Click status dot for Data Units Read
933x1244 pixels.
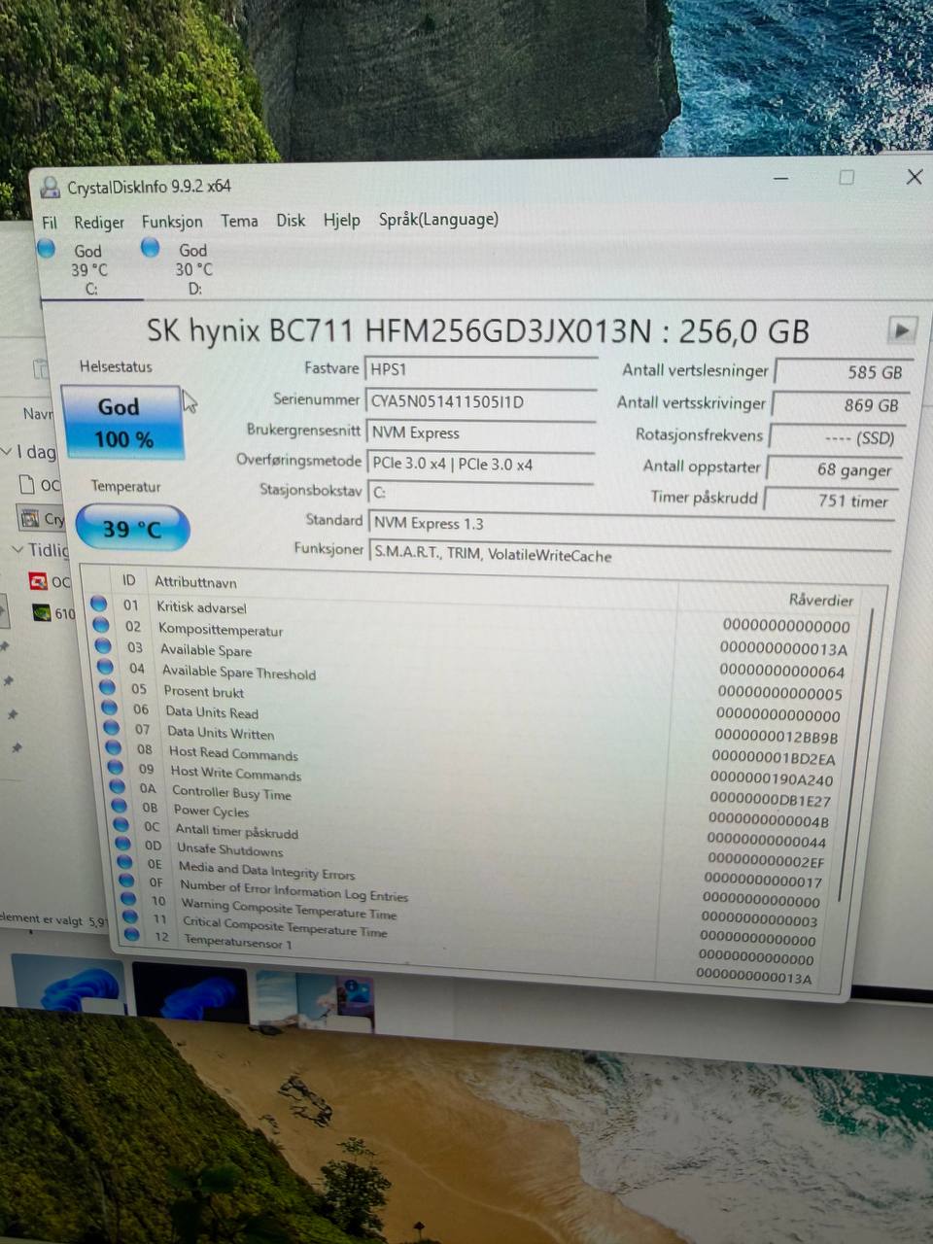(110, 708)
